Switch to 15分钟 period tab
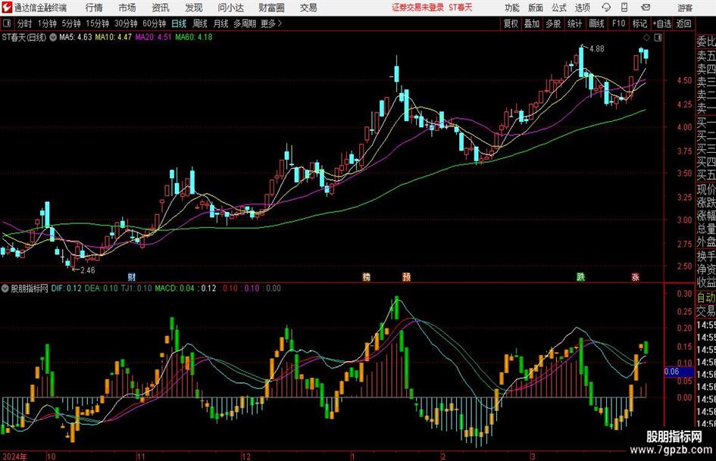 tap(98, 23)
